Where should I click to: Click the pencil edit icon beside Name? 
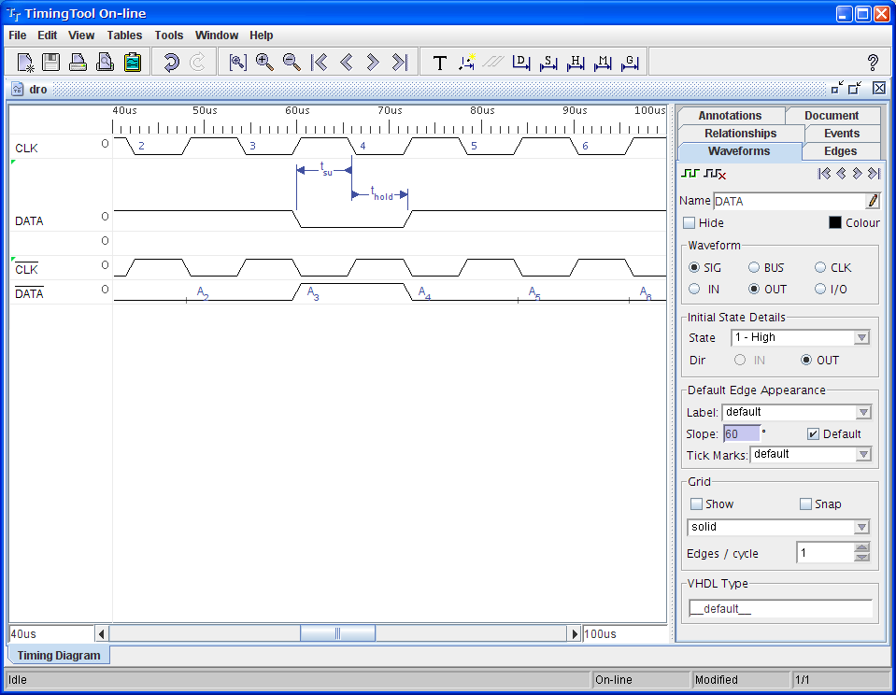[873, 201]
